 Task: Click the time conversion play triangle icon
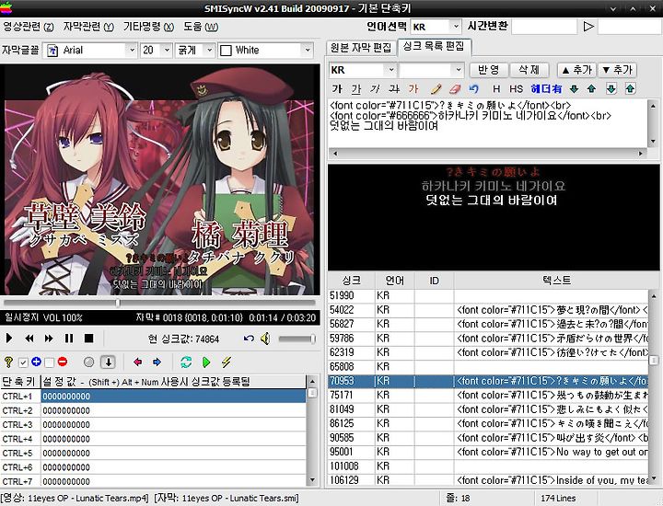tap(588, 27)
